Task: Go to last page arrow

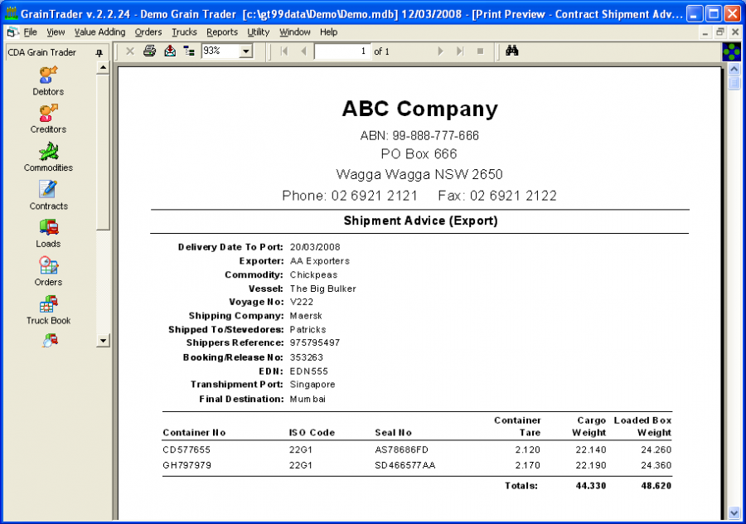Action: pyautogui.click(x=459, y=51)
